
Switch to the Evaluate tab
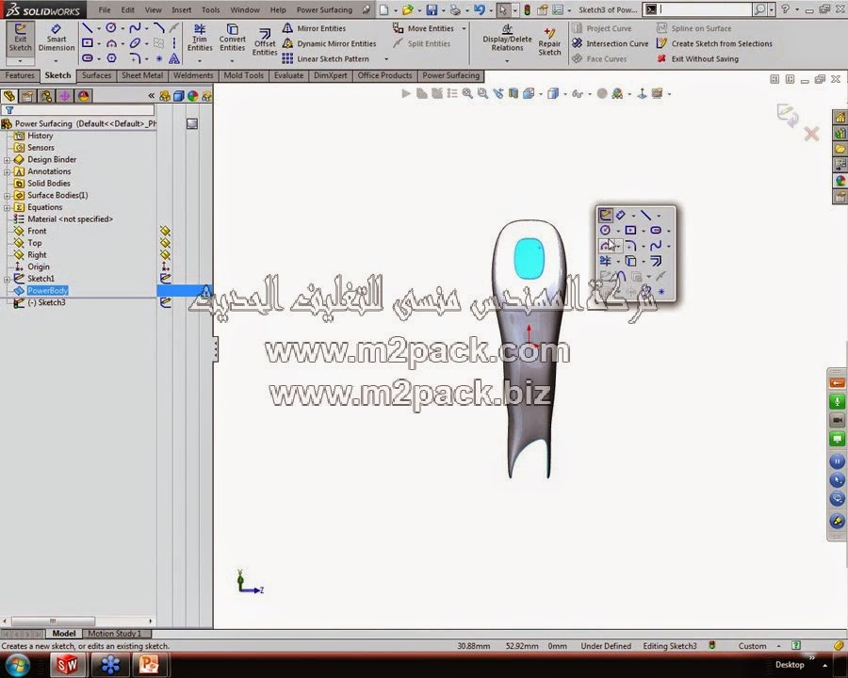coord(289,75)
